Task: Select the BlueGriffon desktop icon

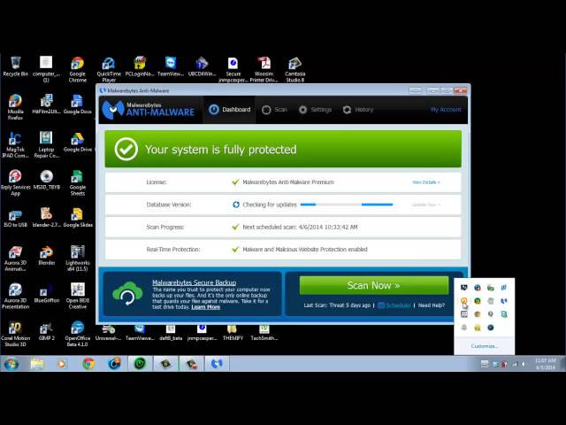Action: [47, 293]
